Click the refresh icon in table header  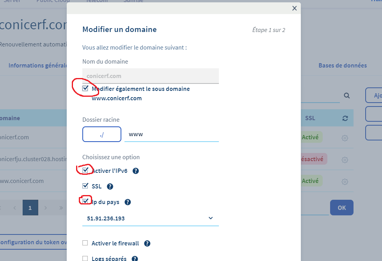345,118
